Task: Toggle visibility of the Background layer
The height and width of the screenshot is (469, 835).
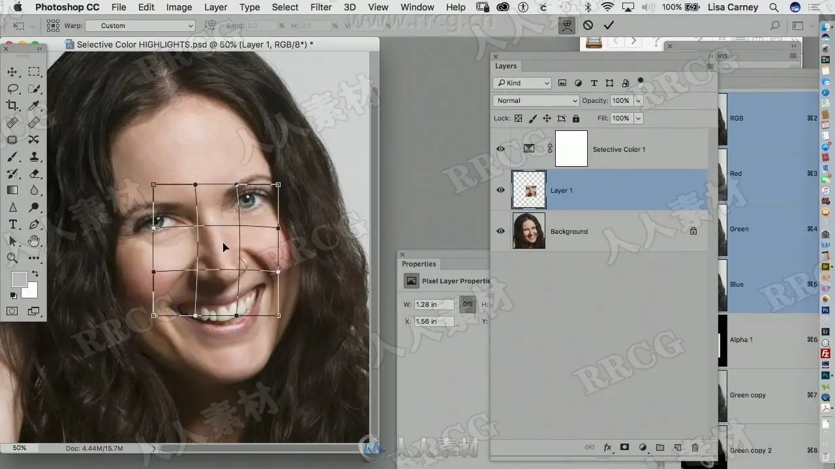Action: coord(500,231)
